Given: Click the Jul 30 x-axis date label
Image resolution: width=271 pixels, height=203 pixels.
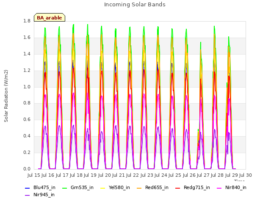Looking at the screenshot, I should point(246,175).
